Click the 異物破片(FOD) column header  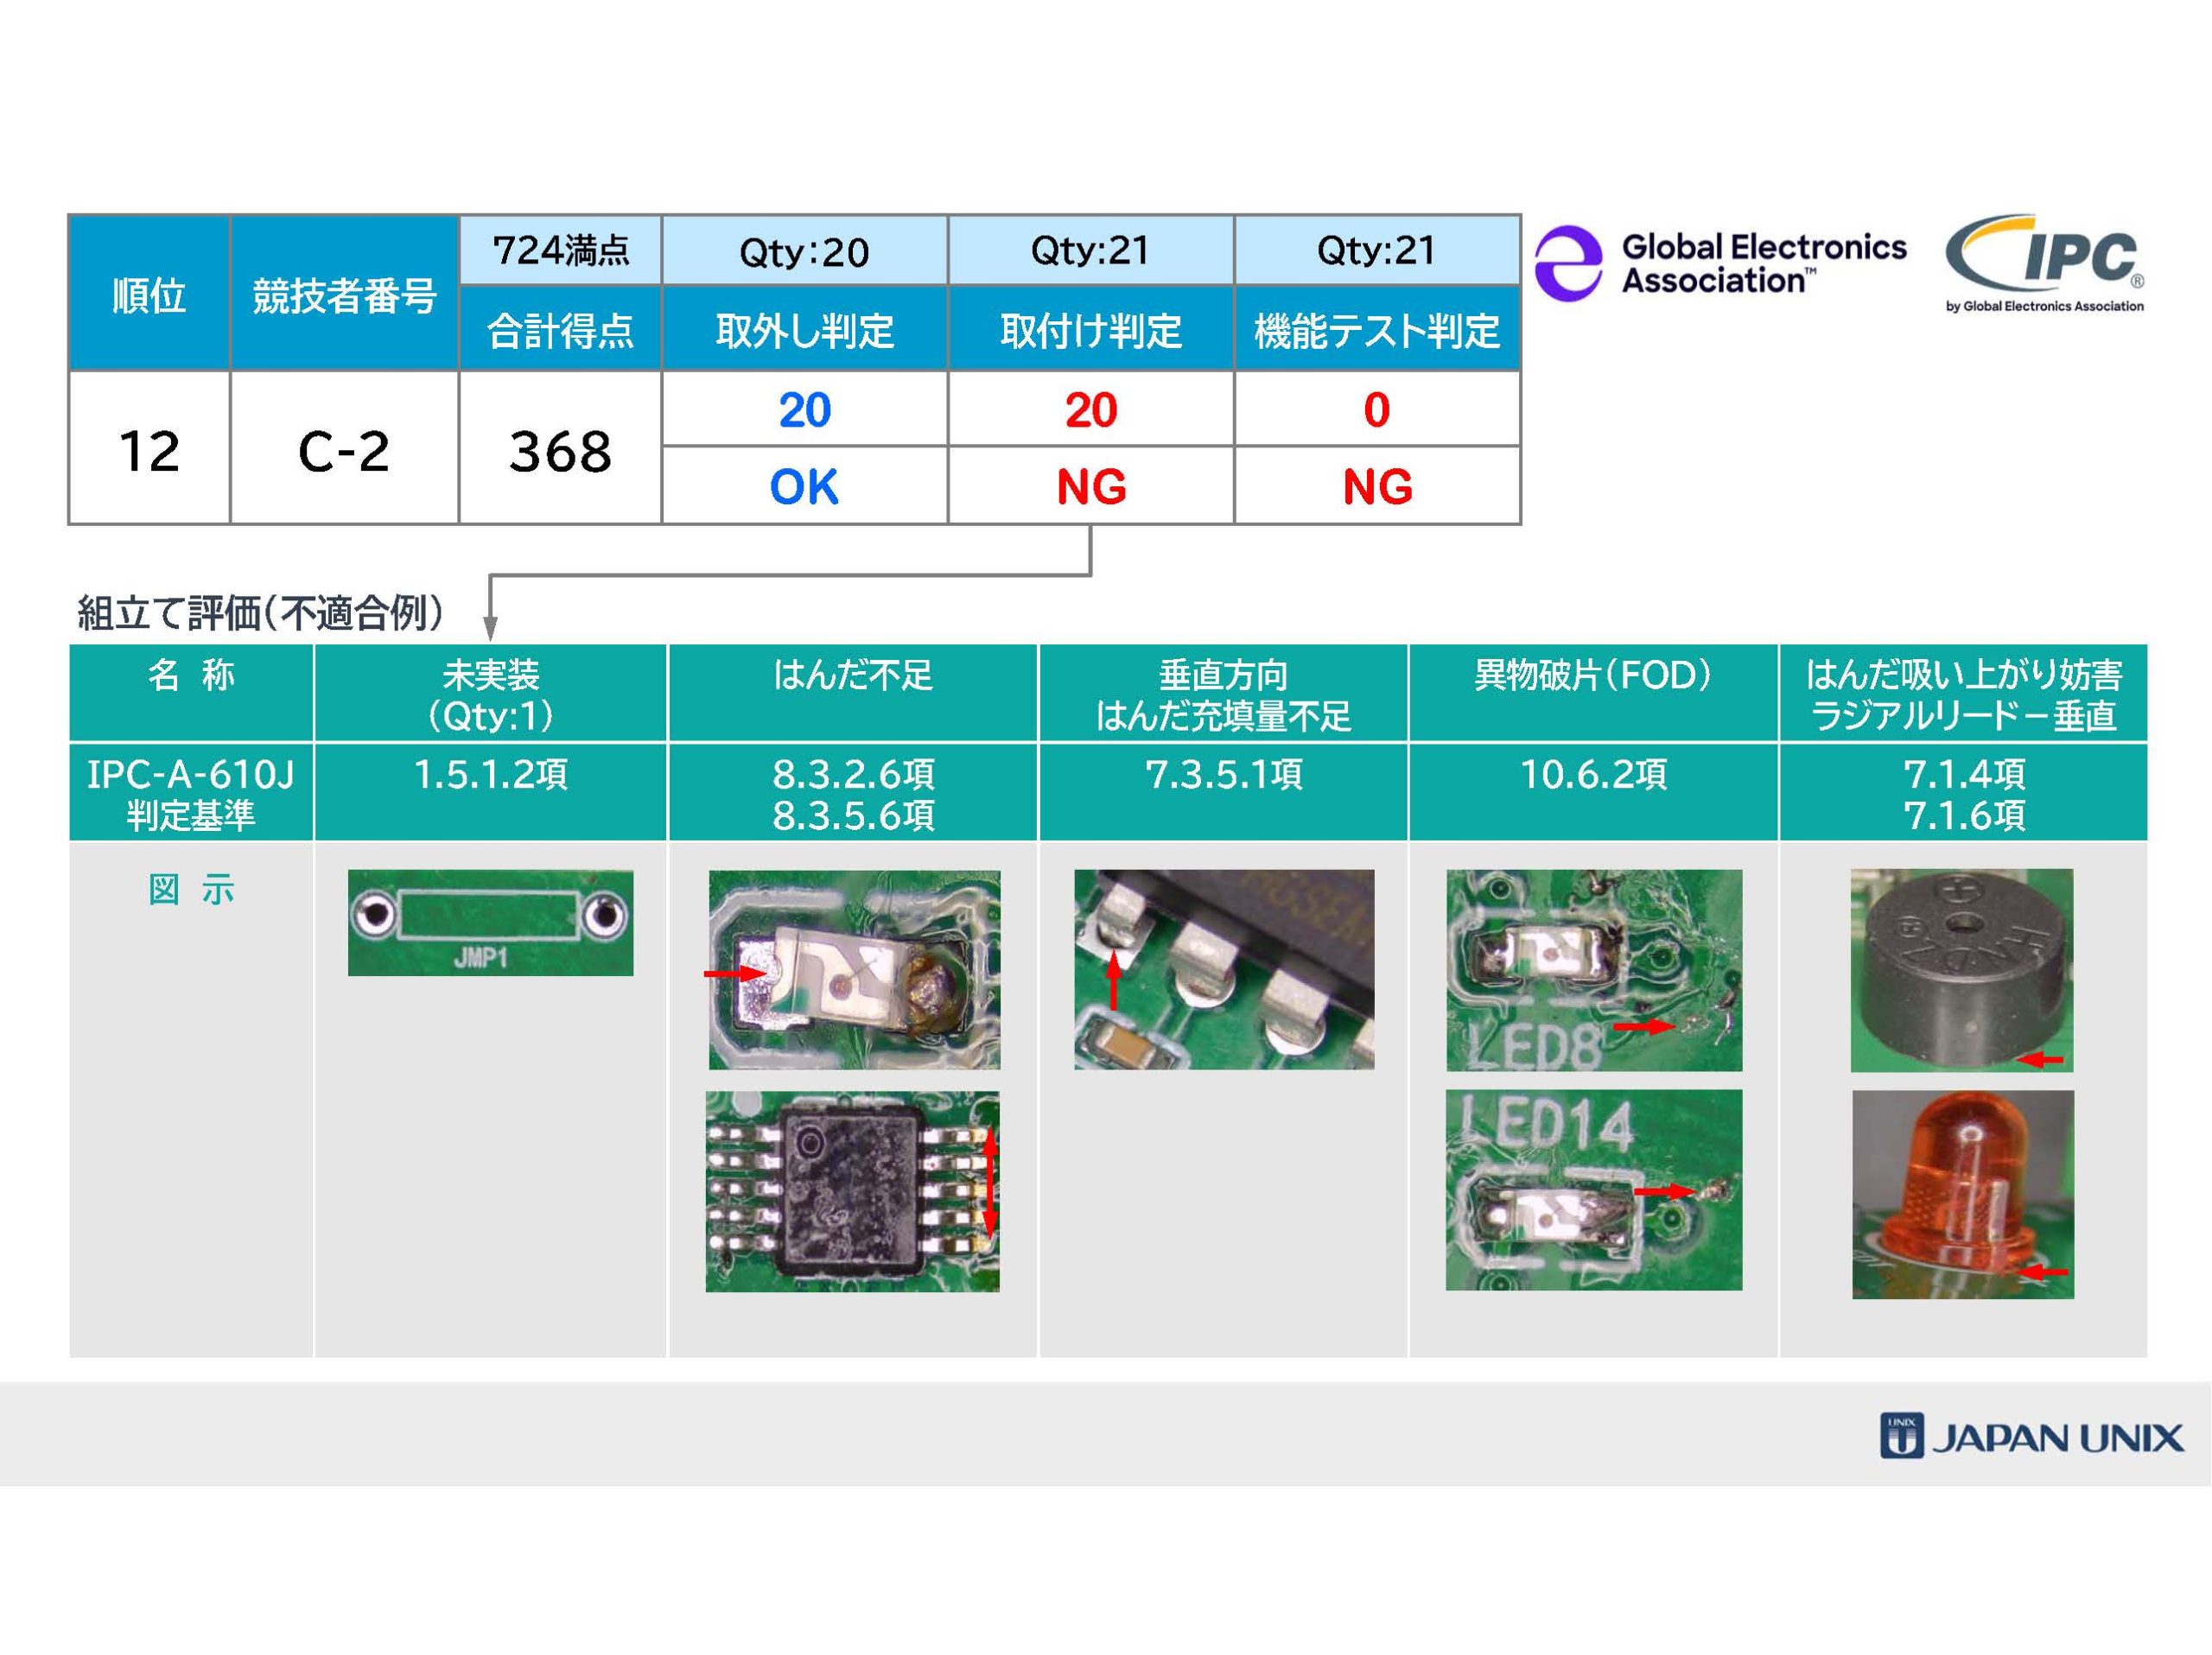pyautogui.click(x=1592, y=676)
